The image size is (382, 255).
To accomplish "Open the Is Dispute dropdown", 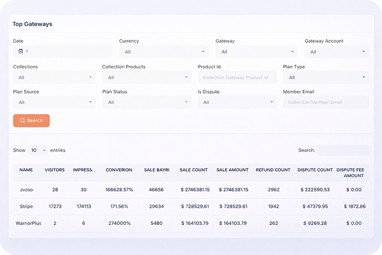I will (x=237, y=103).
